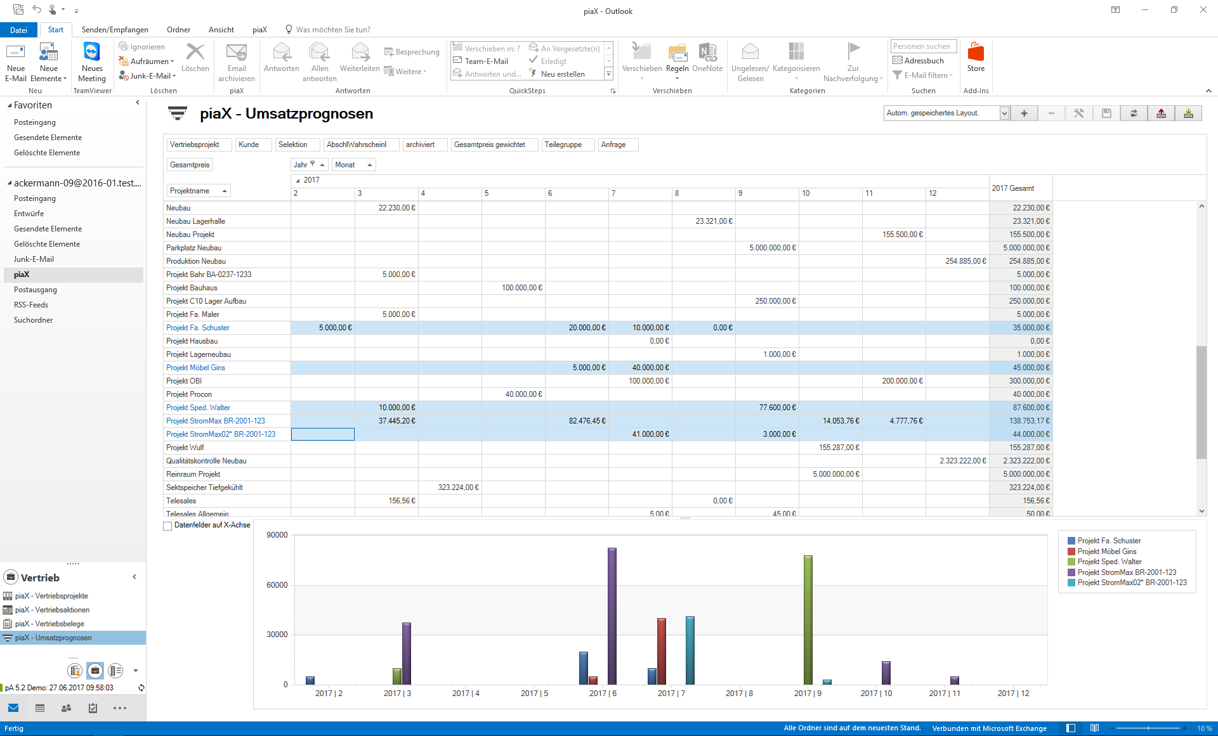Image resolution: width=1218 pixels, height=736 pixels.
Task: Switch to the piaX ribbon tab
Action: tap(259, 30)
